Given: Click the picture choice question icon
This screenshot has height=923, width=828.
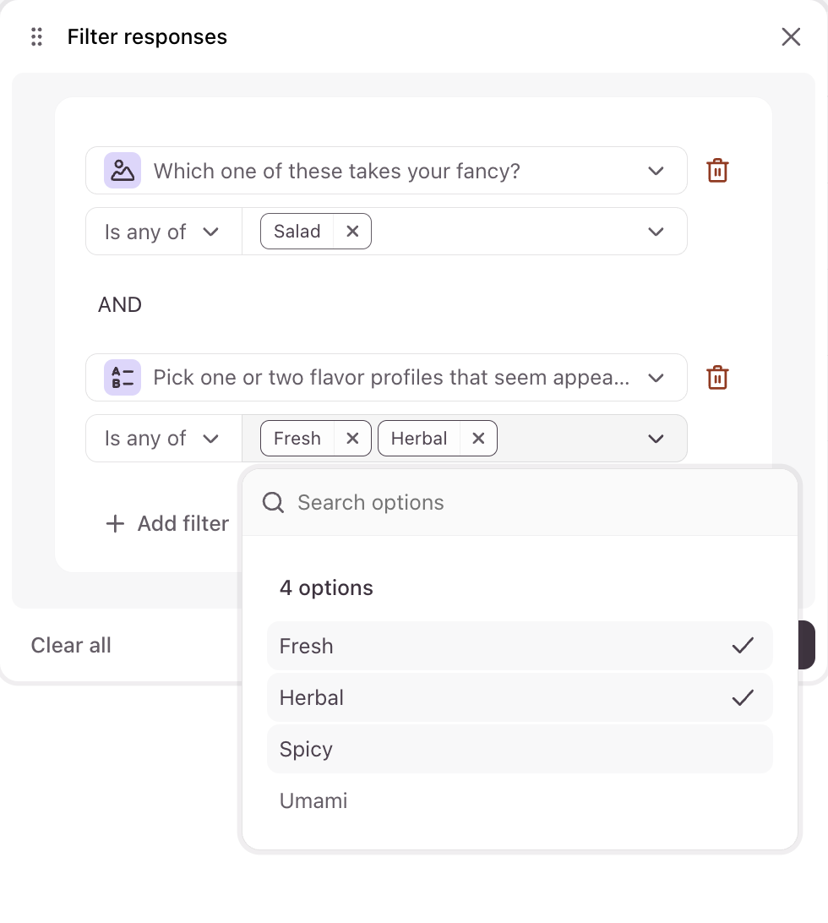Looking at the screenshot, I should [123, 171].
